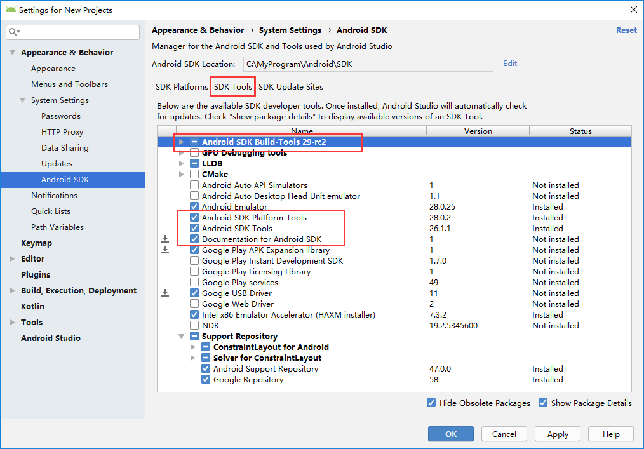
Task: Toggle the LLDB checkbox
Action: (194, 163)
